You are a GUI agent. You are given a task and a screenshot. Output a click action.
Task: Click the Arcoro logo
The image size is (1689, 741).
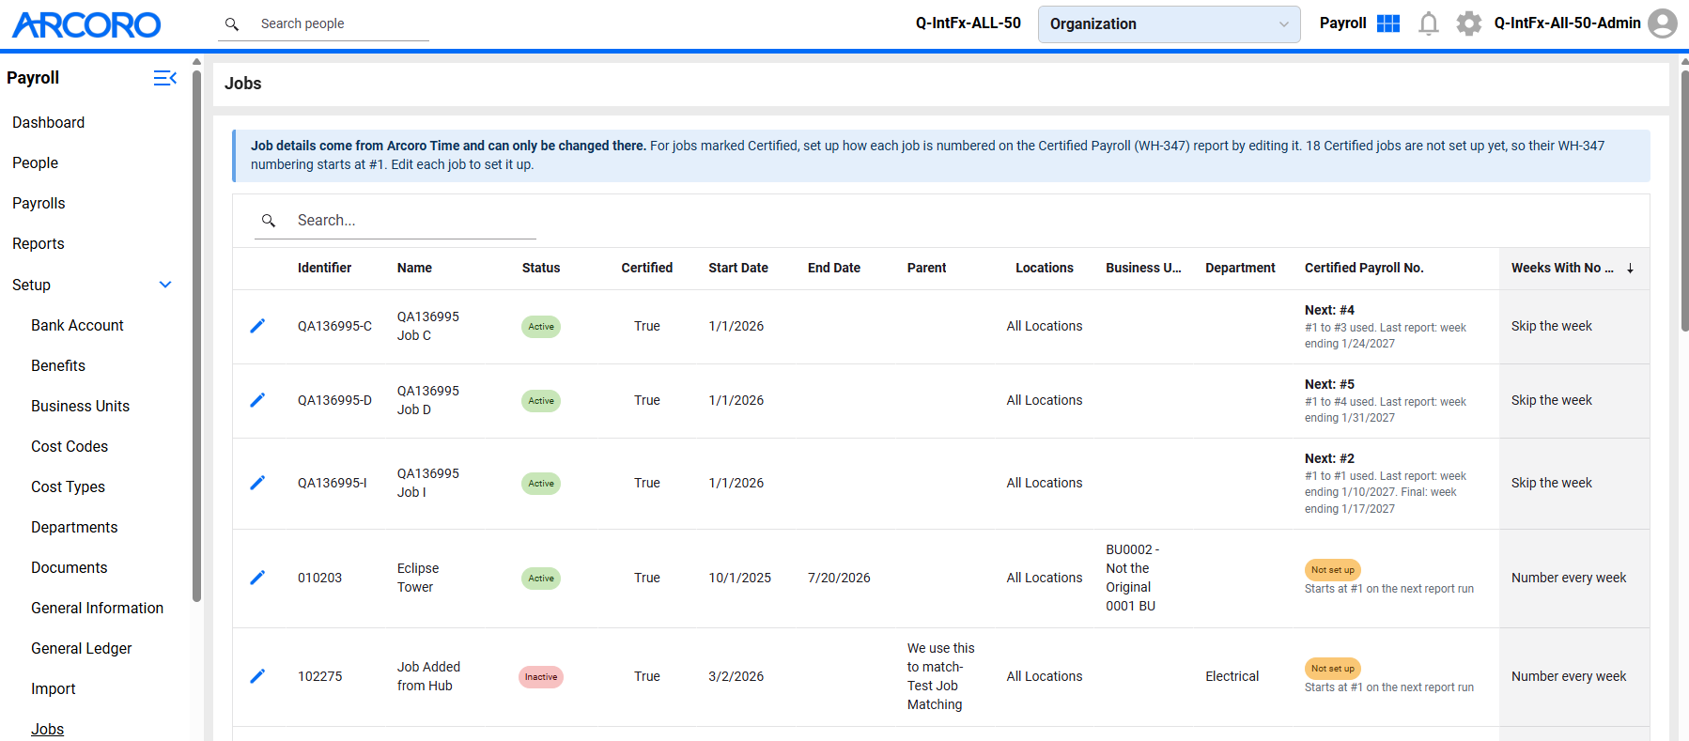click(x=86, y=24)
